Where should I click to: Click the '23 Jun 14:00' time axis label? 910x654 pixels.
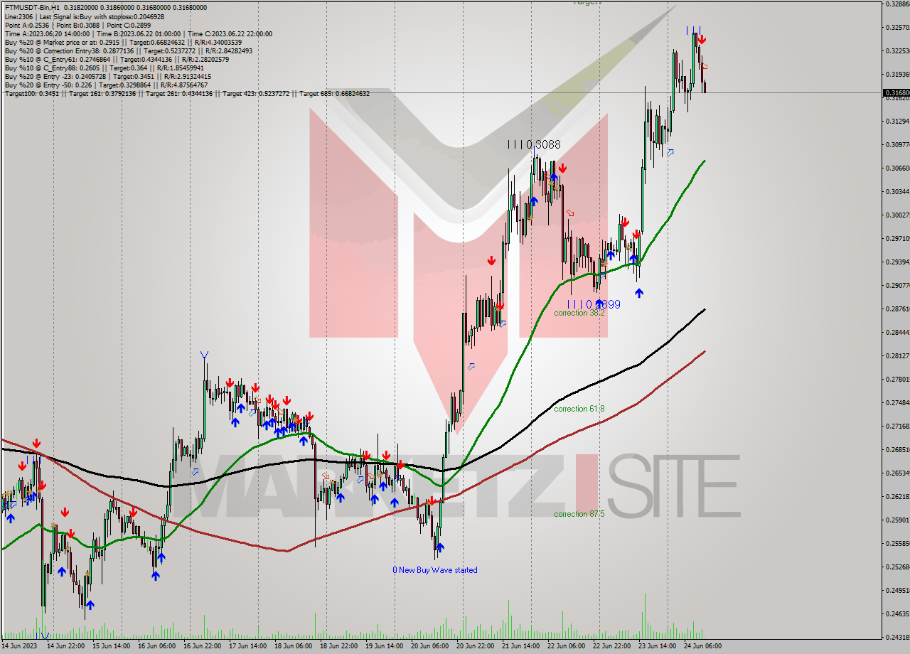[x=658, y=646]
